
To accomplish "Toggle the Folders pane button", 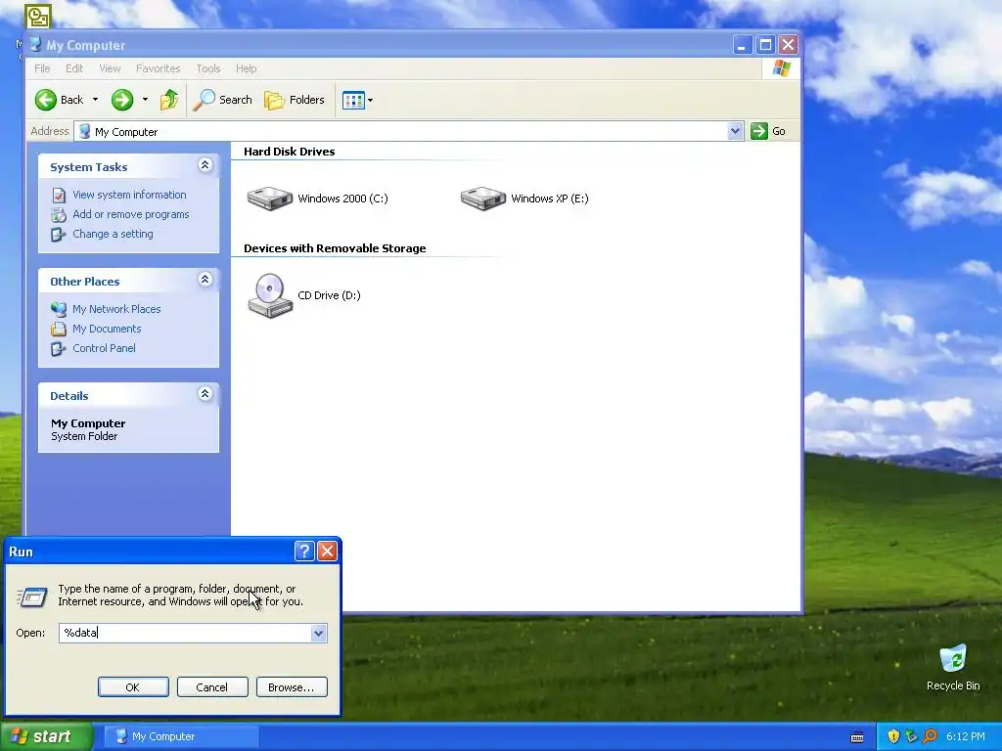I will point(294,100).
